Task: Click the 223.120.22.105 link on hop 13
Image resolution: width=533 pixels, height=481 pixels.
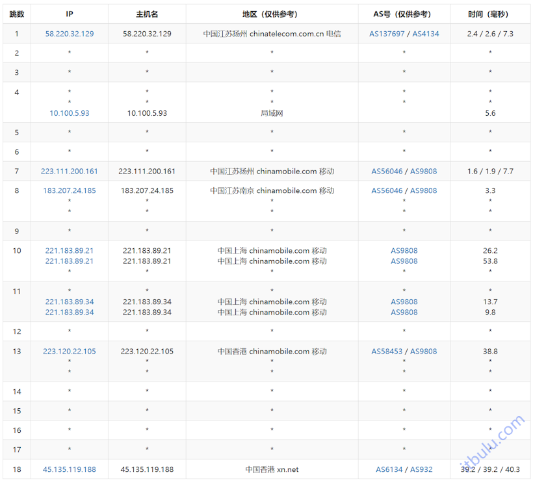Action: (x=69, y=351)
